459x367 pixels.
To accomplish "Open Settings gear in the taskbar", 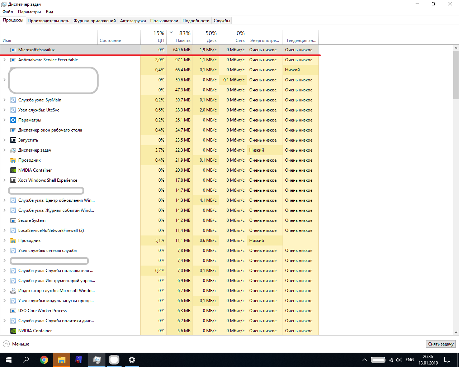I will 132,360.
